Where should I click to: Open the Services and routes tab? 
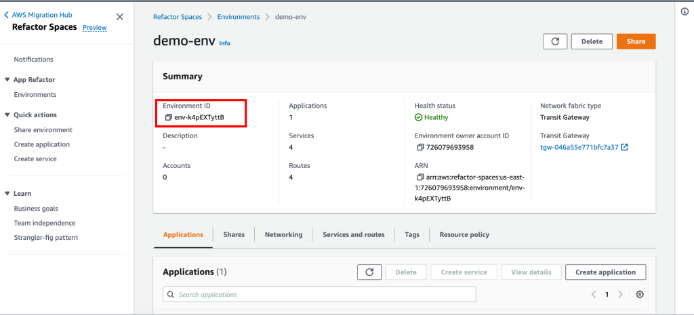point(353,234)
